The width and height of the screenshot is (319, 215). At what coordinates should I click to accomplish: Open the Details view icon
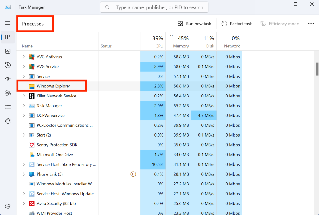(x=7, y=107)
